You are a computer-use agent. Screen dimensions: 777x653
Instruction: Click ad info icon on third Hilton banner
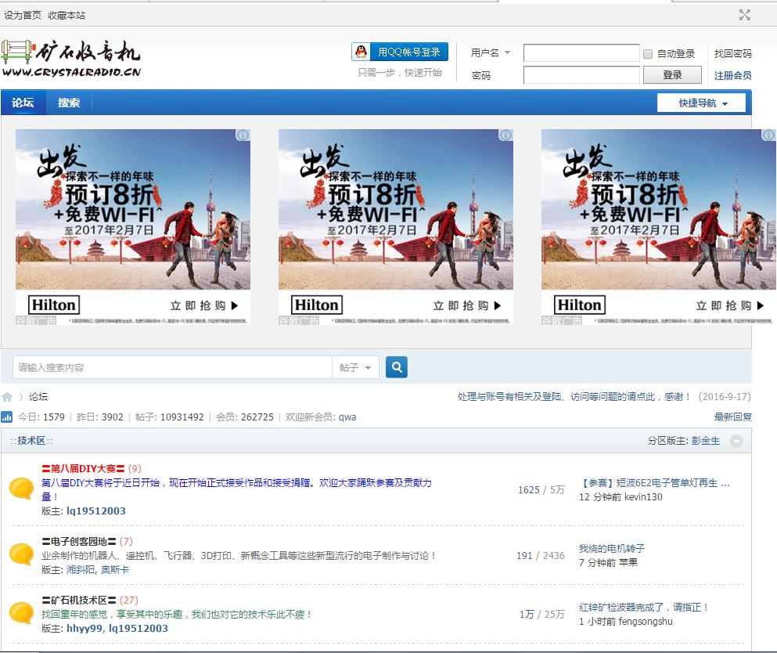pyautogui.click(x=768, y=135)
